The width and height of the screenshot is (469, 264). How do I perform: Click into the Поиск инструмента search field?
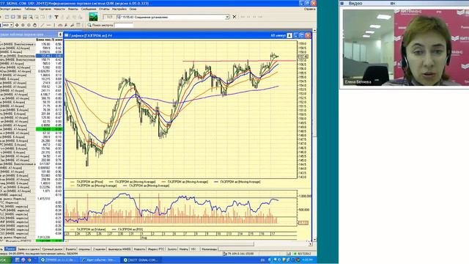click(124, 25)
